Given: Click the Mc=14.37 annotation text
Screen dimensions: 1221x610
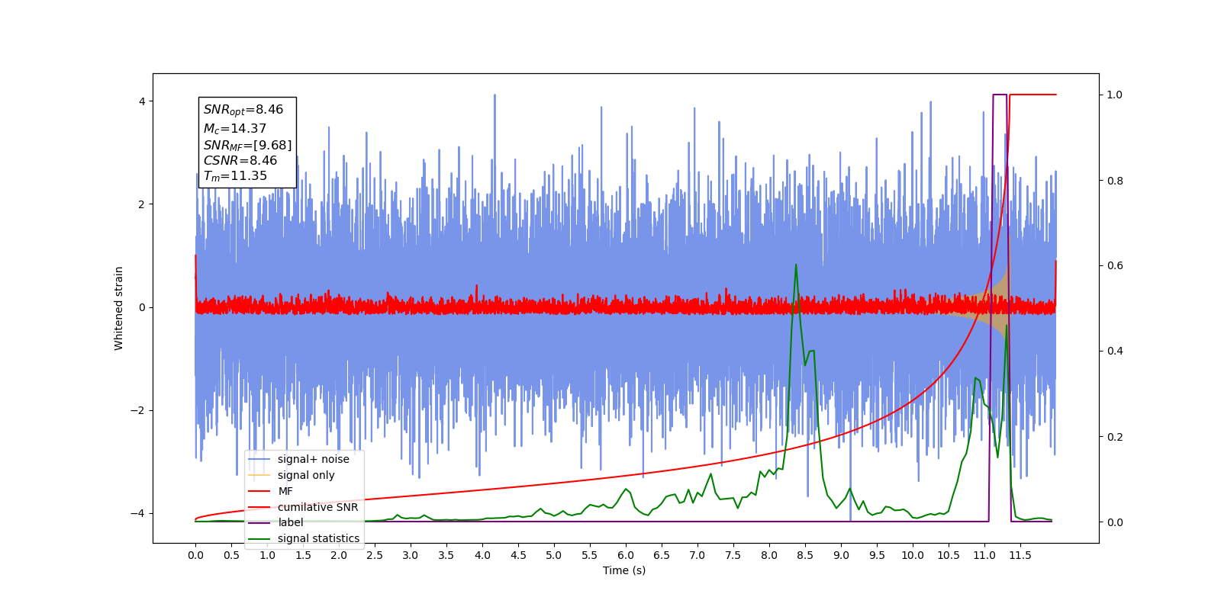Looking at the screenshot, I should coord(235,129).
